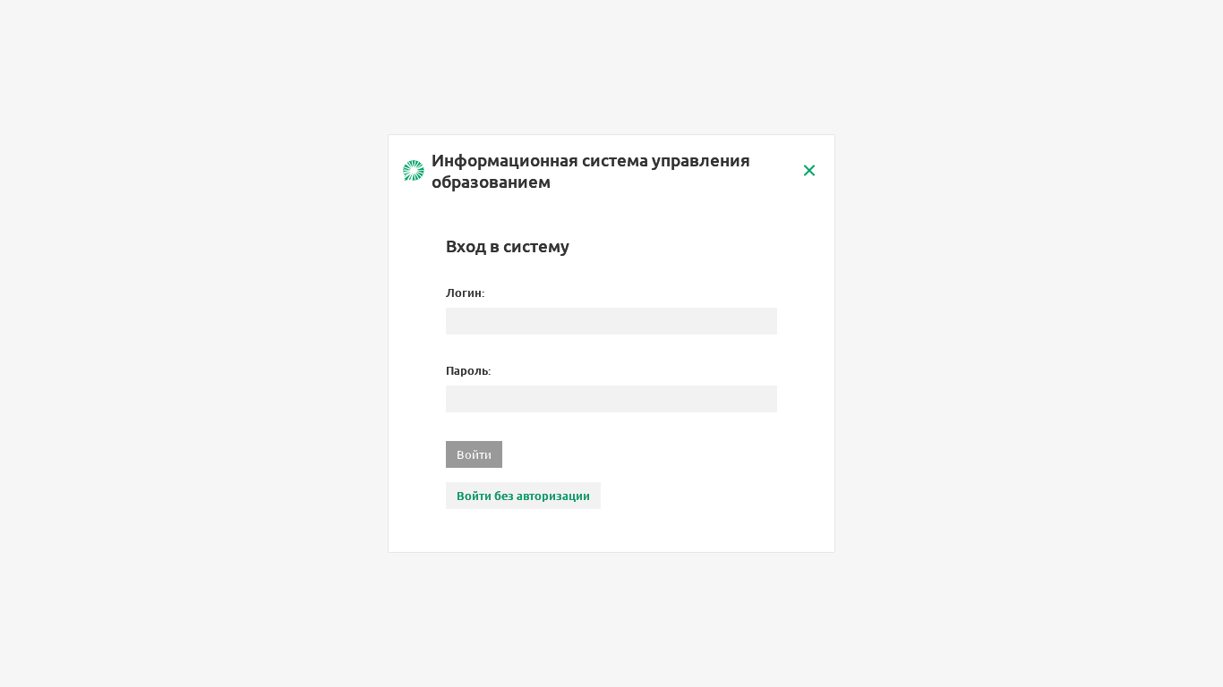Click the Логин label text
Screen dimensions: 1223x687
465,293
